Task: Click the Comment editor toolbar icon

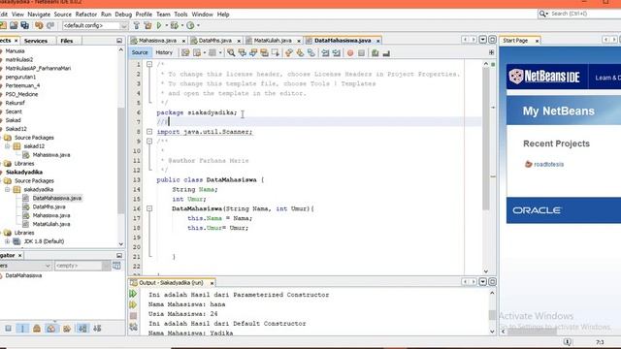Action: [x=376, y=52]
